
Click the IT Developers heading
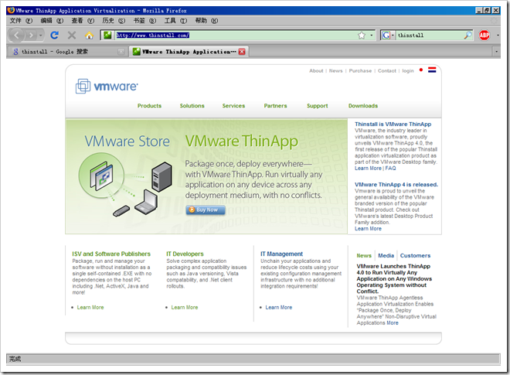185,254
